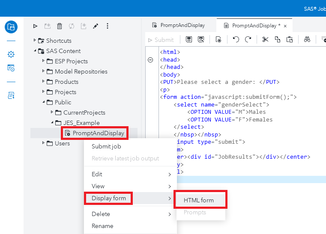
Task: Expand the Shortcuts folder
Action: coord(35,41)
